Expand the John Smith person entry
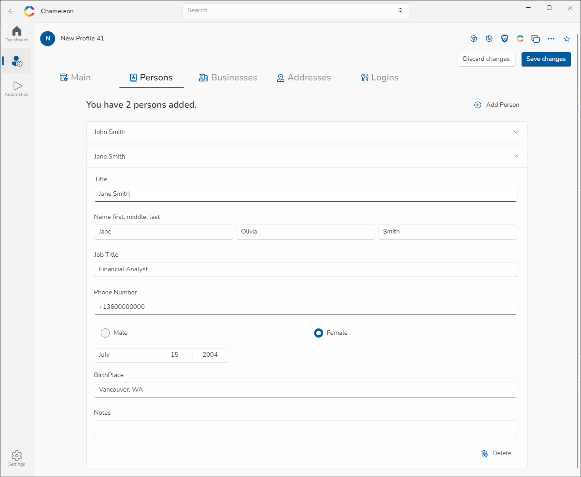This screenshot has width=581, height=477. pos(306,132)
